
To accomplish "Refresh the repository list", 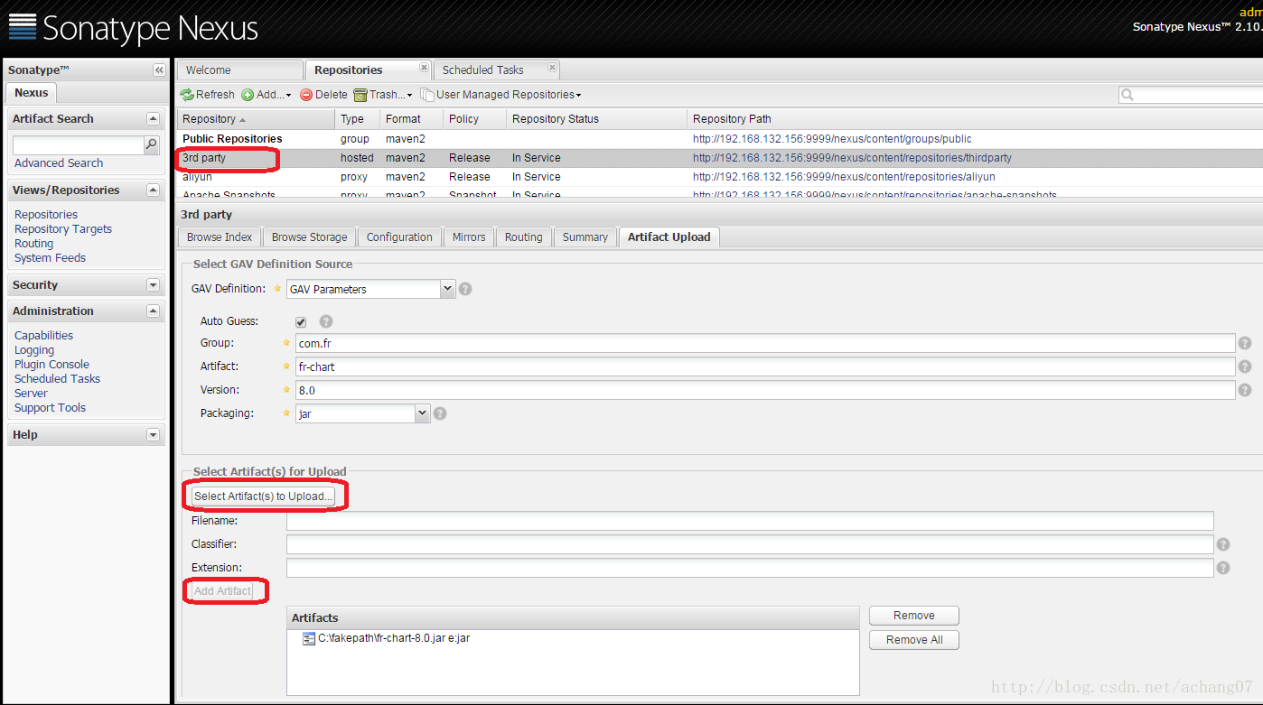I will tap(207, 95).
